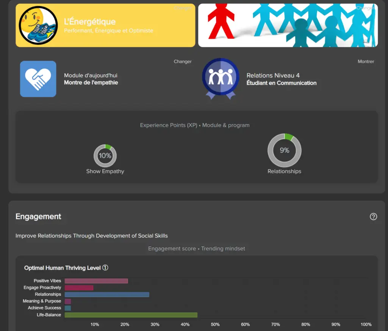
Task: Select the Life-Balance green bar
Action: click(131, 315)
